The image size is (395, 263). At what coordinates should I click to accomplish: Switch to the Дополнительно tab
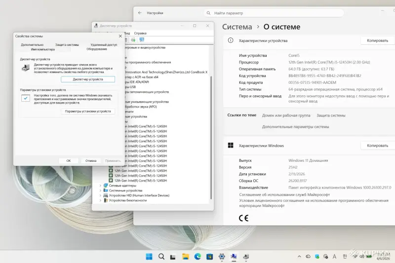[32, 44]
